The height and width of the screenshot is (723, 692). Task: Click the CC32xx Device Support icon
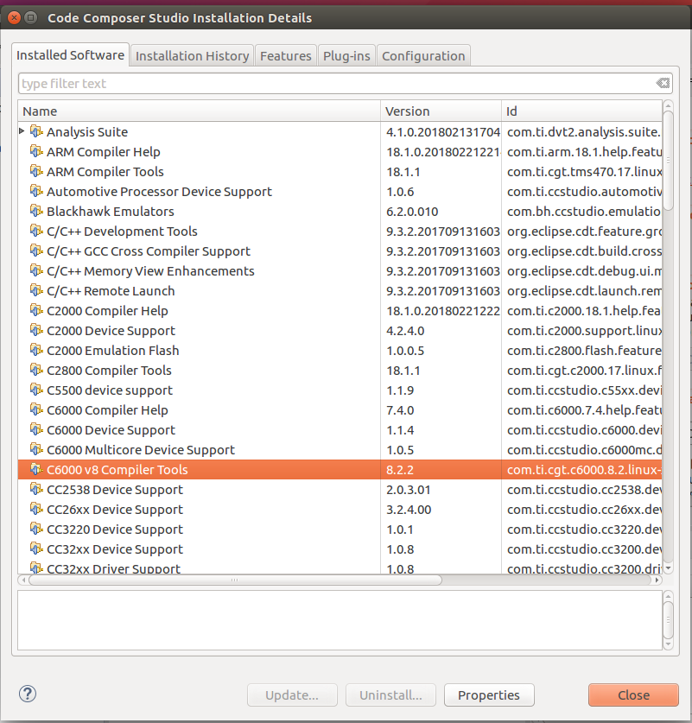(36, 549)
